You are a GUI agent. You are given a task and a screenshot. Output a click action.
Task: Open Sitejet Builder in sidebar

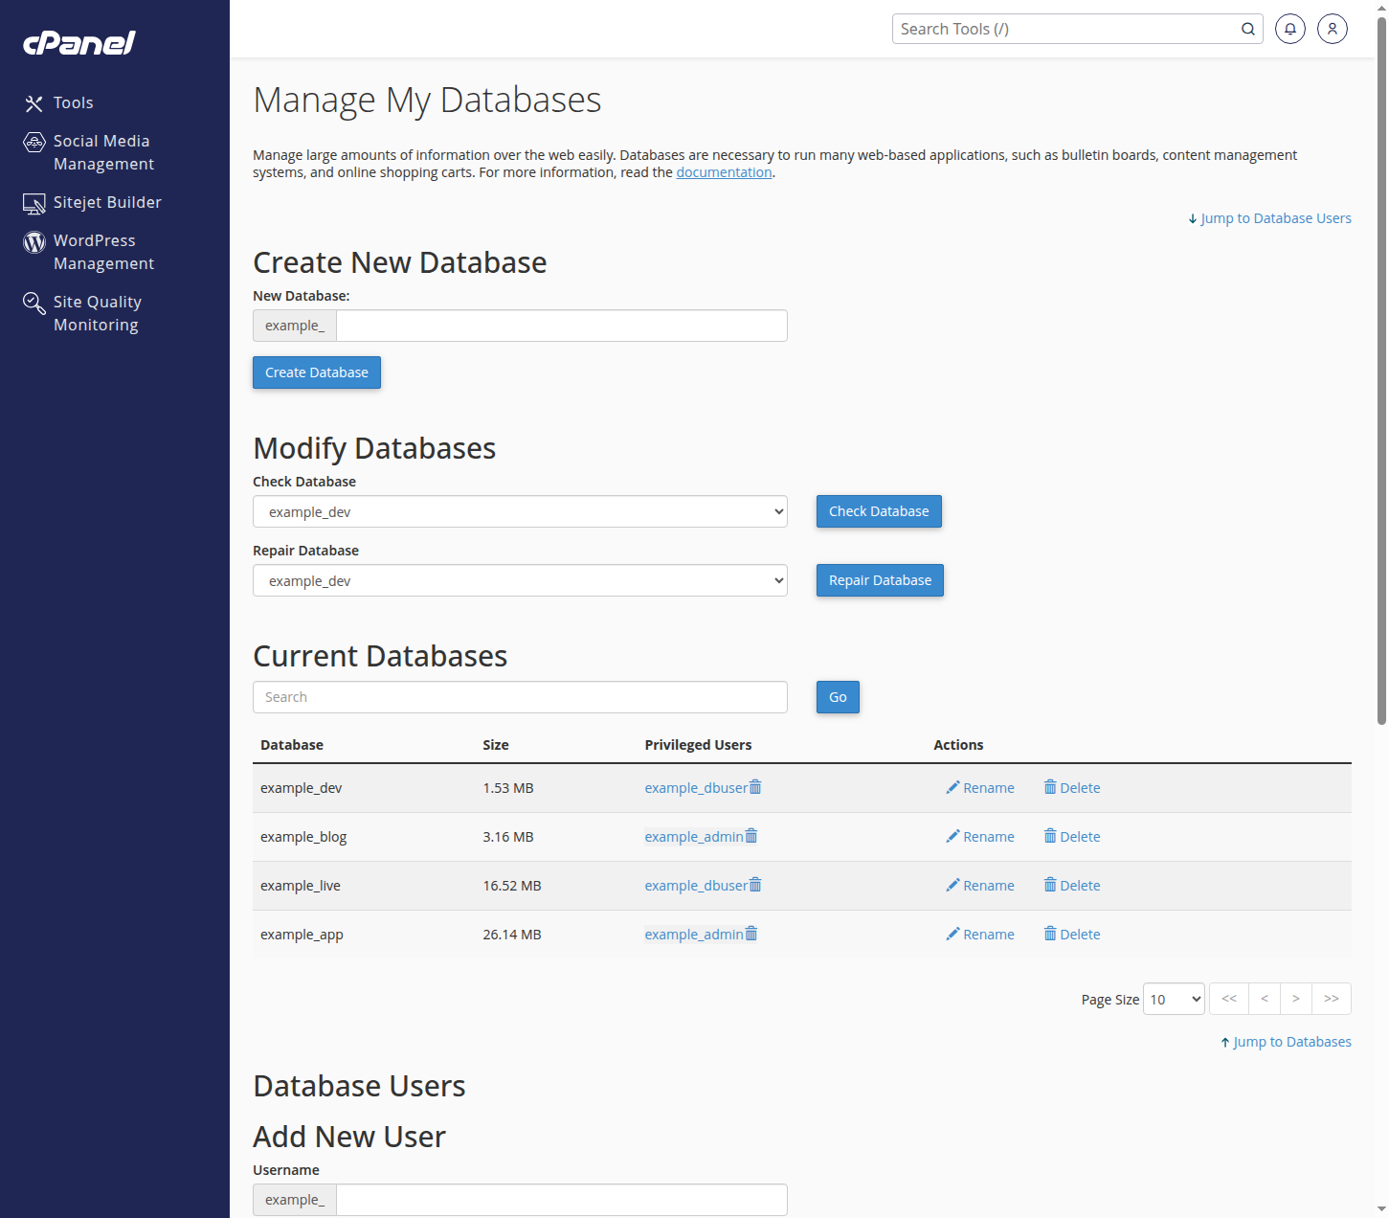(x=107, y=202)
